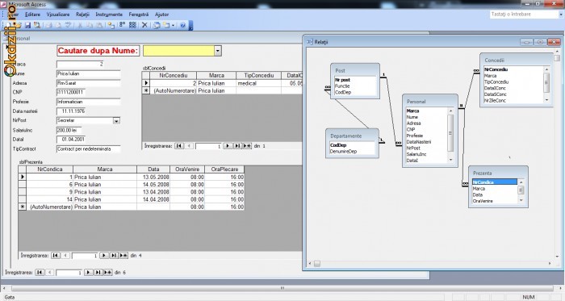Open the Instrumente menu

pyautogui.click(x=109, y=15)
